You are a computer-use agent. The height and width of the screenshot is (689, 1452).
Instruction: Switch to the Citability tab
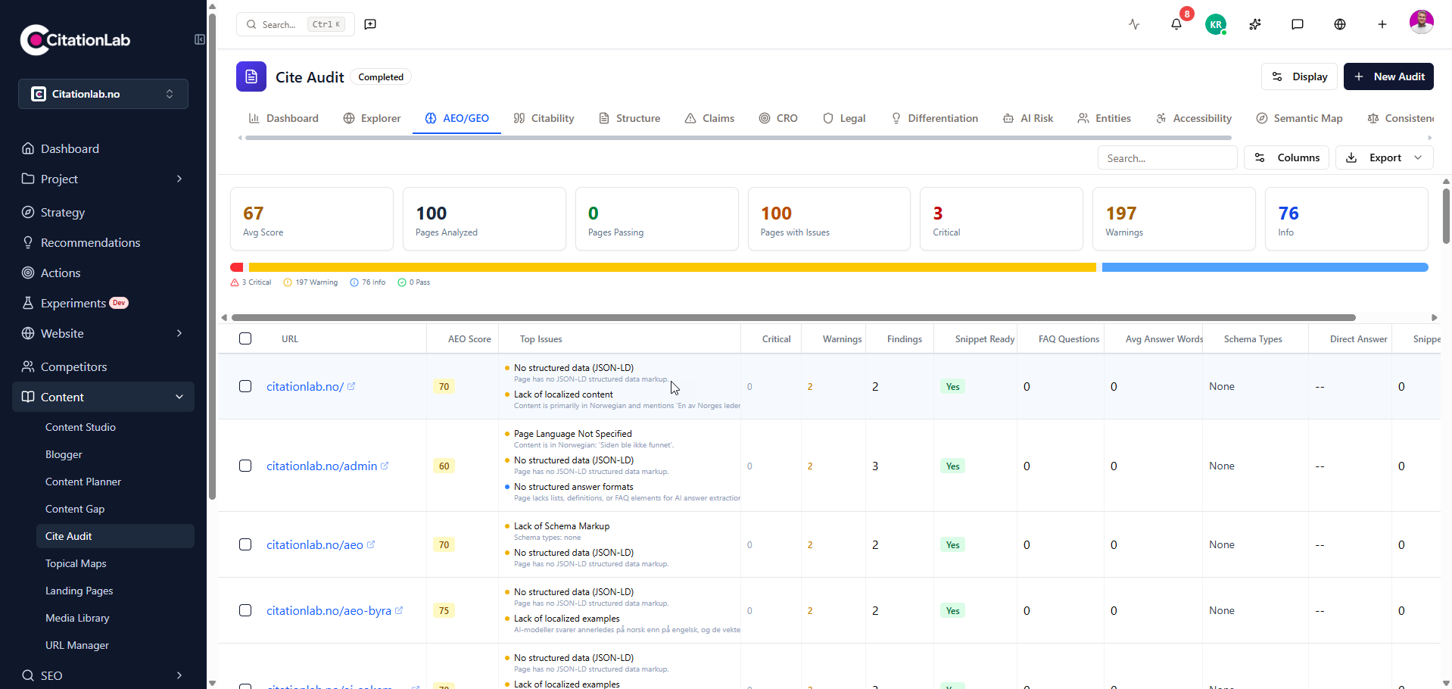(544, 118)
